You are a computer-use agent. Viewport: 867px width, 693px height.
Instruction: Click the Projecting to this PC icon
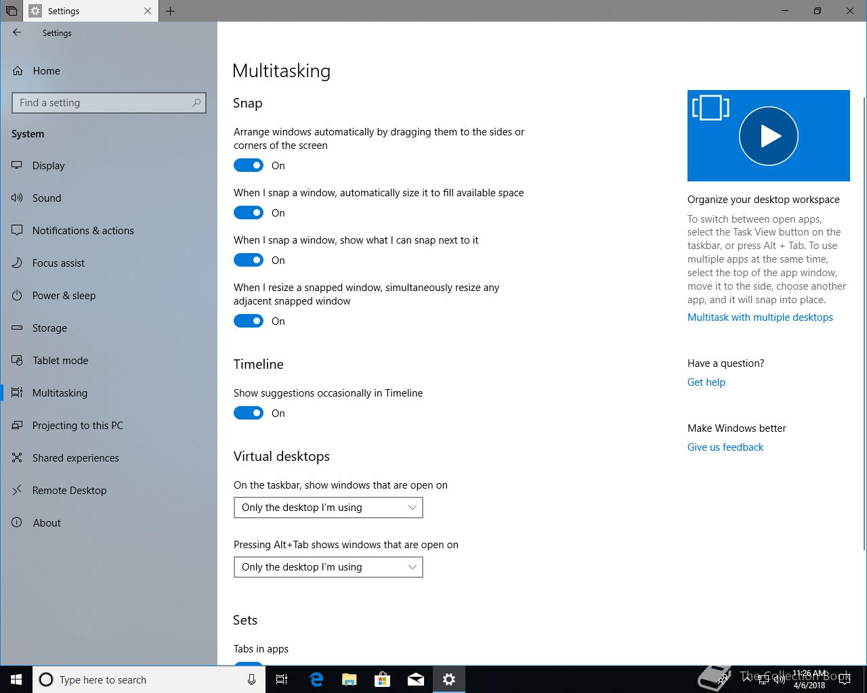click(x=18, y=425)
